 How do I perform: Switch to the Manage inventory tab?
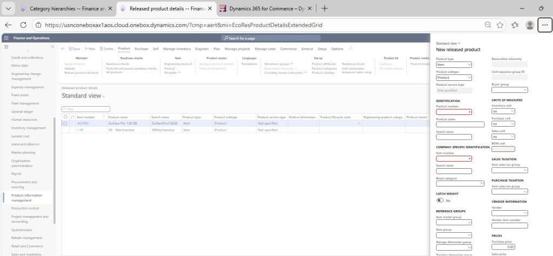click(177, 49)
